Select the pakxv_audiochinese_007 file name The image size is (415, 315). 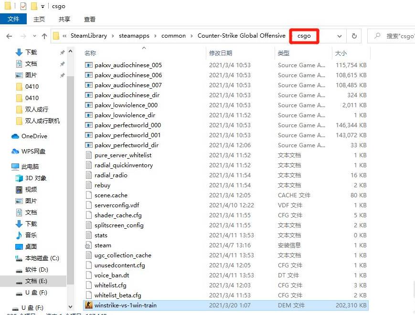pos(128,85)
